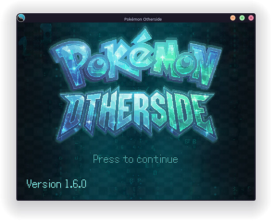This screenshot has width=272, height=221.
Task: Click the 'Pokémon Otherside' window title
Action: (x=143, y=19)
